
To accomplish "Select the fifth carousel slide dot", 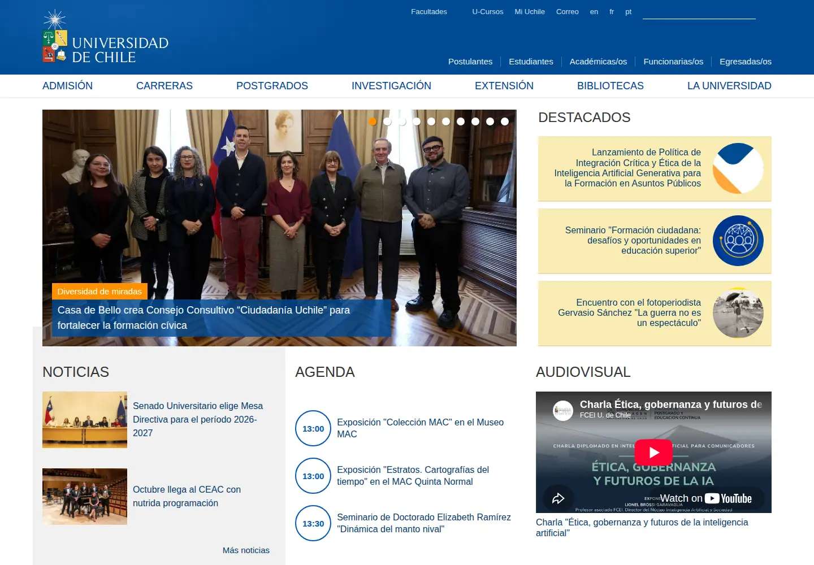I will click(x=431, y=121).
